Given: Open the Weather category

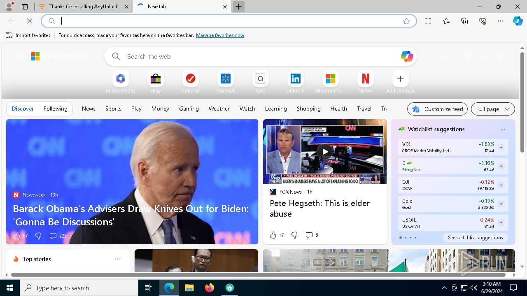Looking at the screenshot, I should tap(219, 109).
